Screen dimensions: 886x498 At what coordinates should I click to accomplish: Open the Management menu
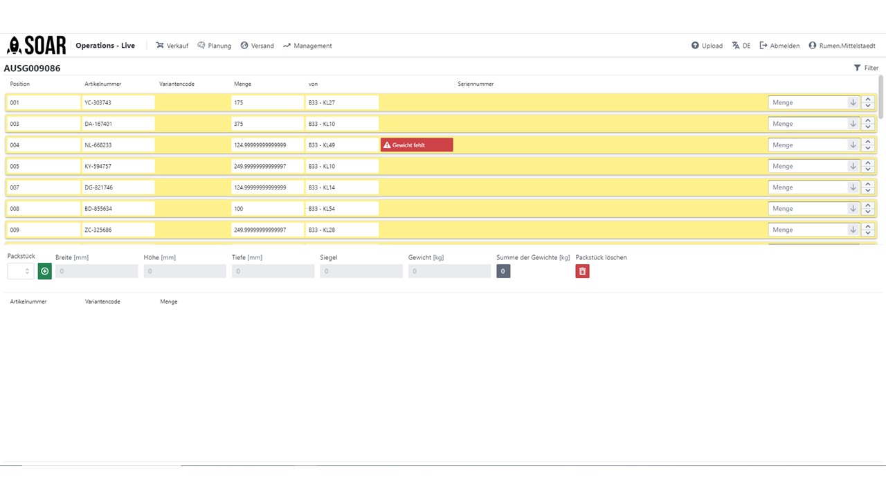pyautogui.click(x=307, y=46)
